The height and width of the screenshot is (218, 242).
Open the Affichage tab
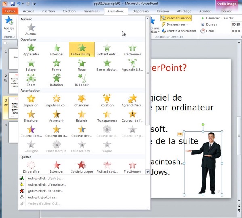[x=184, y=11]
